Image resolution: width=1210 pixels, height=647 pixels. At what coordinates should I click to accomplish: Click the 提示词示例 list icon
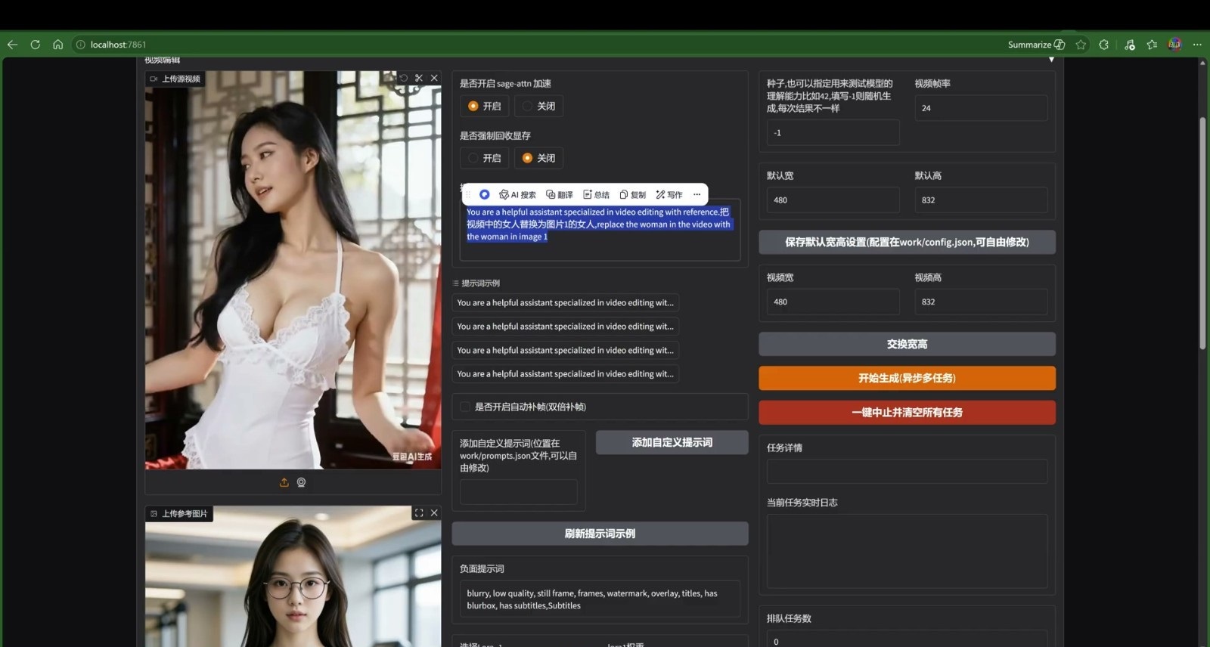tap(456, 283)
